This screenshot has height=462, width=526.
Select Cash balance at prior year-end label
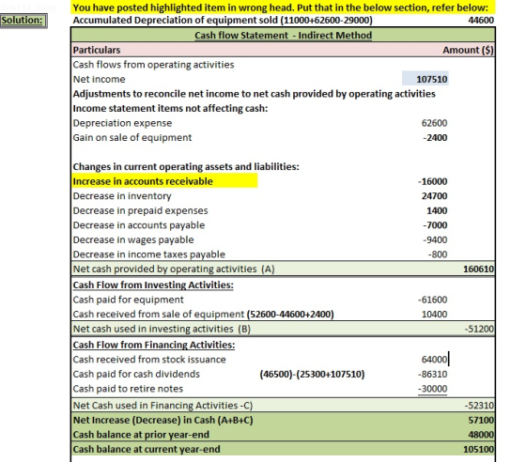[141, 435]
